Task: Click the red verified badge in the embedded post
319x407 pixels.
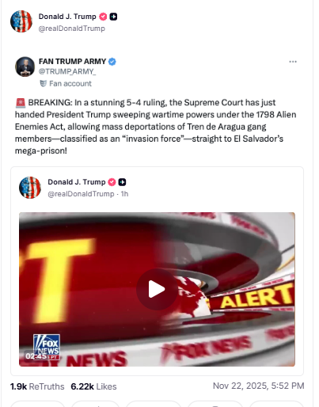Action: (112, 182)
